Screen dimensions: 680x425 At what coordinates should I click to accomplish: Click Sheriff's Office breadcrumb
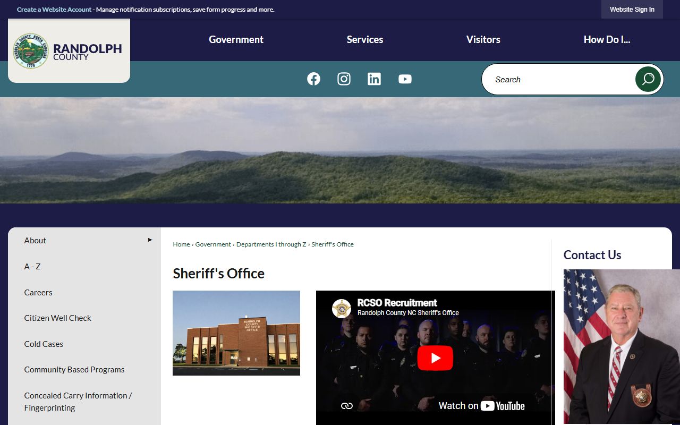[x=333, y=244]
